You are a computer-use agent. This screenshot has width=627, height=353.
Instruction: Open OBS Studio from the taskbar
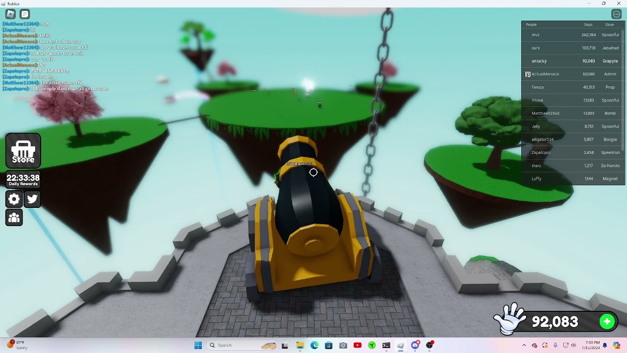[x=430, y=345]
